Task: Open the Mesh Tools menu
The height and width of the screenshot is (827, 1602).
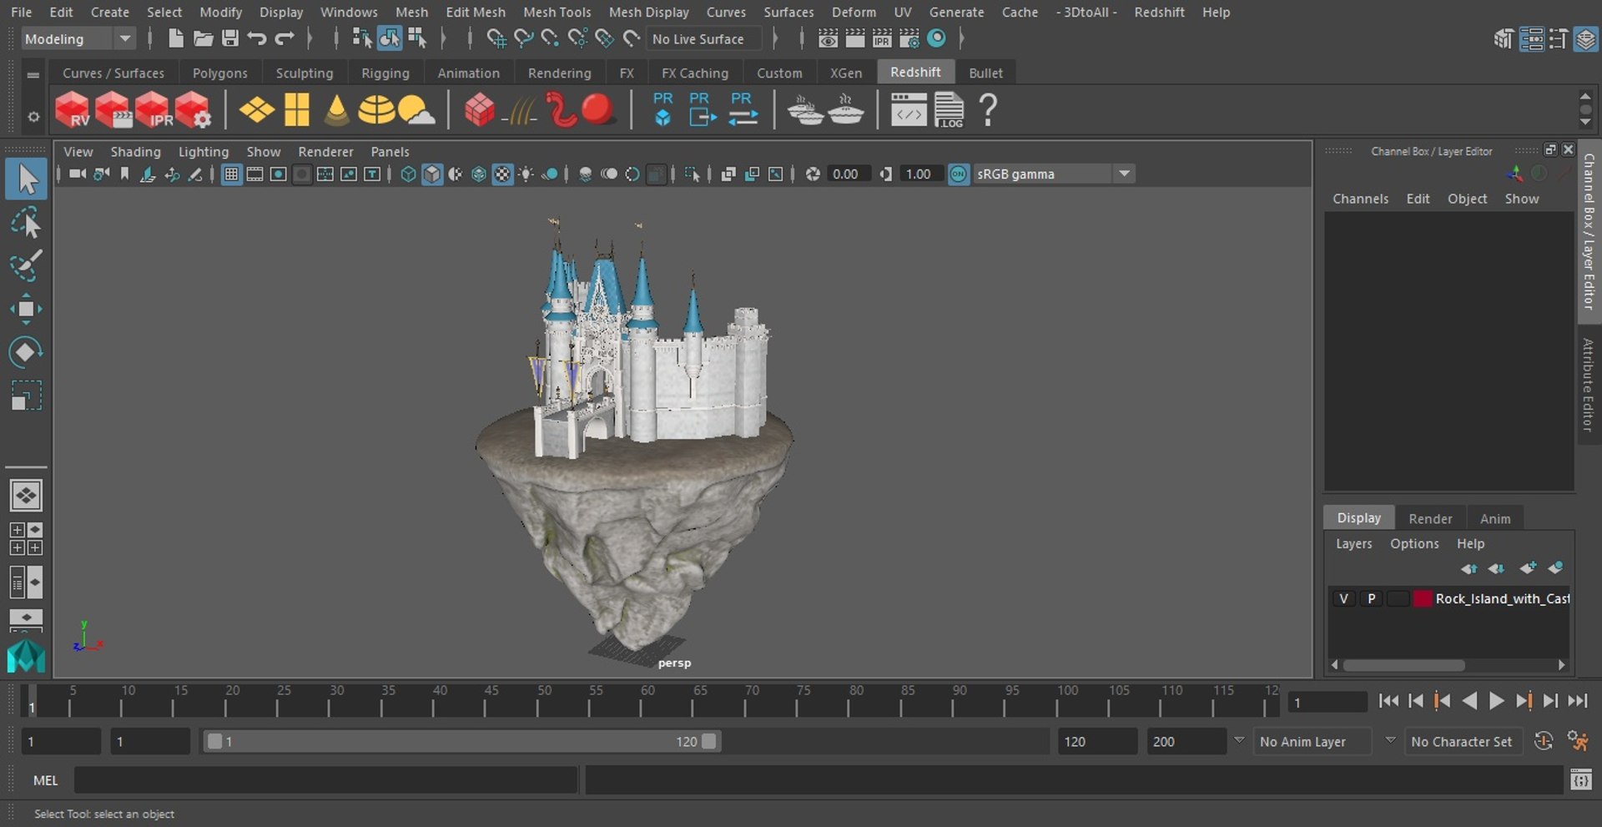Action: pyautogui.click(x=557, y=12)
